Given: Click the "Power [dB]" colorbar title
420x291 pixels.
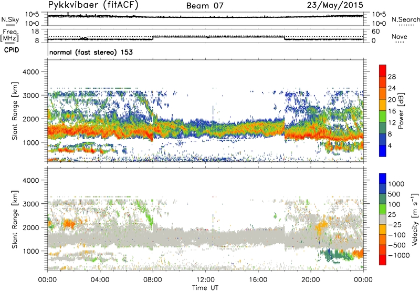Looking at the screenshot, I should tap(401, 111).
